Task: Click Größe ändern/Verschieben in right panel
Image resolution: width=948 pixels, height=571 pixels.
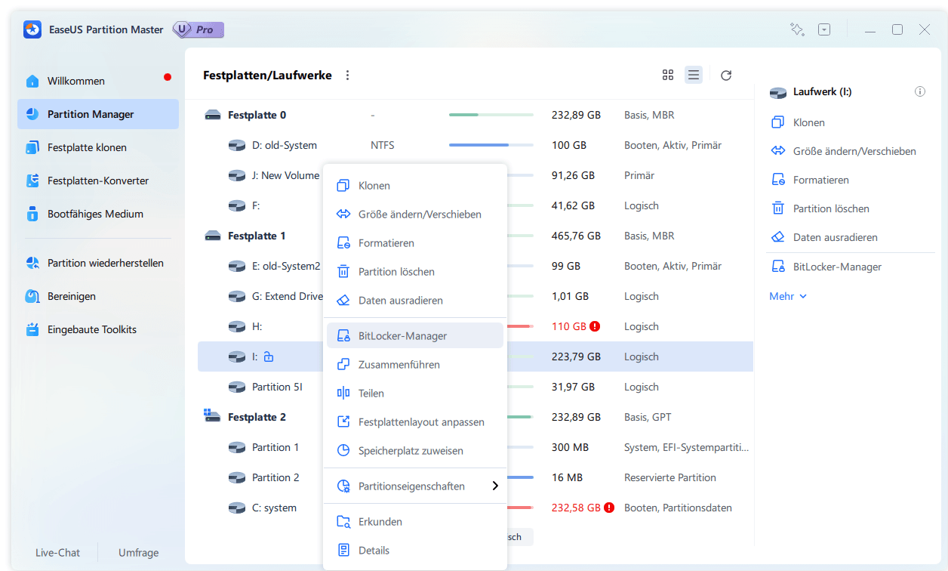Action: (844, 151)
